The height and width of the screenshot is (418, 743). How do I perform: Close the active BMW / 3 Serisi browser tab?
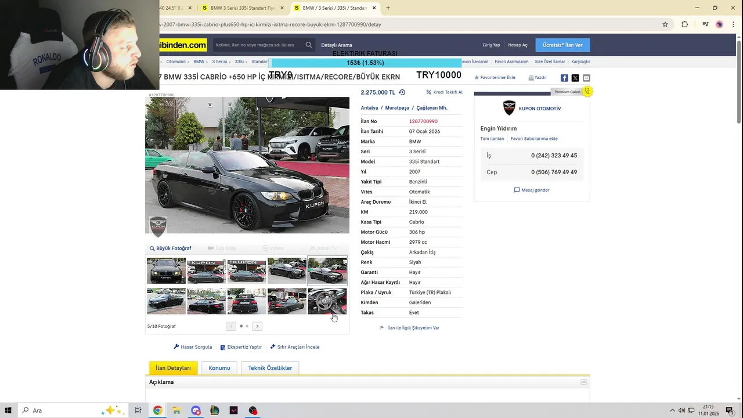(x=374, y=8)
